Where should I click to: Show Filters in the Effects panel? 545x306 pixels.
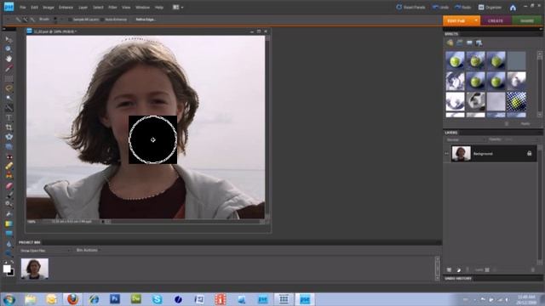pos(450,42)
